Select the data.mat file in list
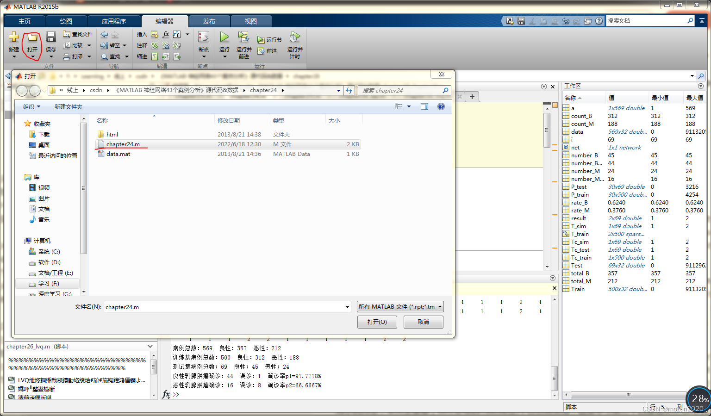711x416 pixels. coord(228,154)
